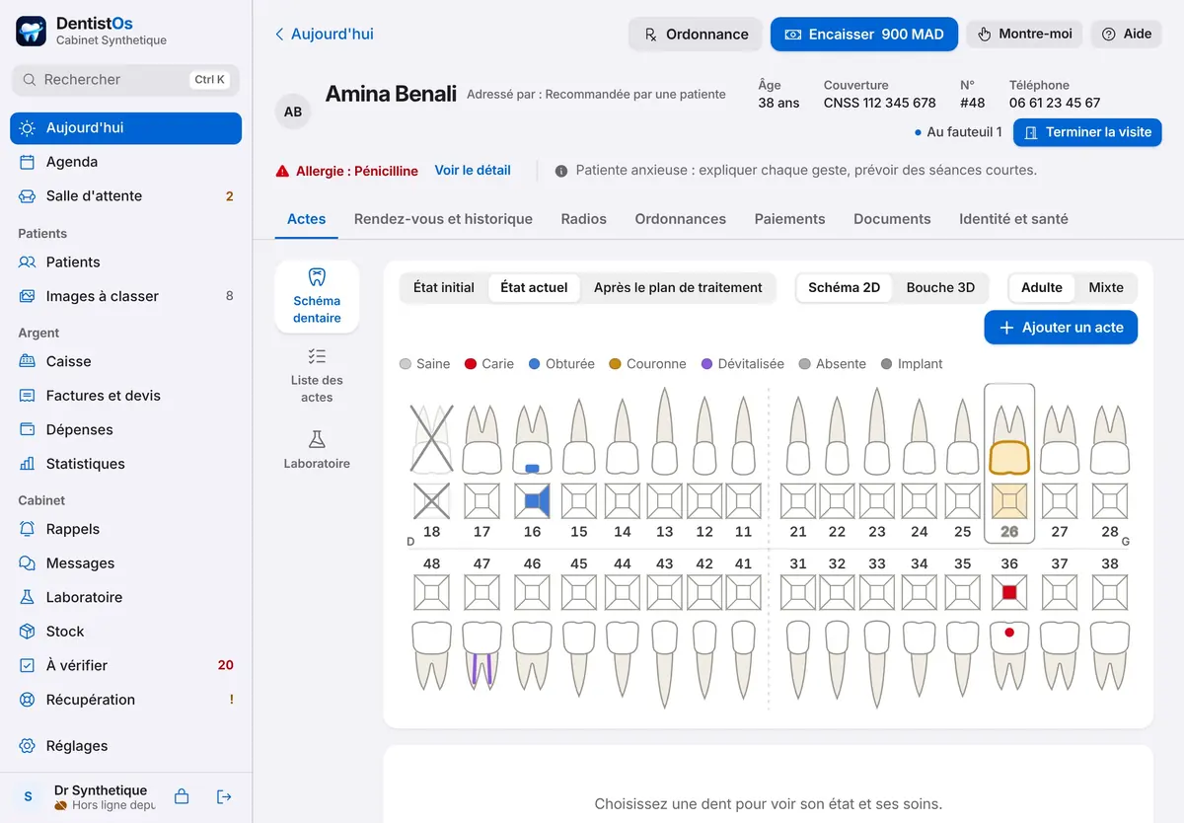The width and height of the screenshot is (1184, 823).
Task: Open Récupération section
Action: coord(125,700)
